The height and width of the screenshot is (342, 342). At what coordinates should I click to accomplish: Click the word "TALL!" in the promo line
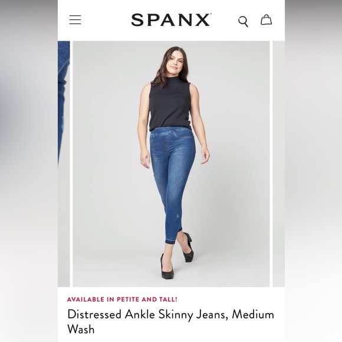[x=169, y=300]
